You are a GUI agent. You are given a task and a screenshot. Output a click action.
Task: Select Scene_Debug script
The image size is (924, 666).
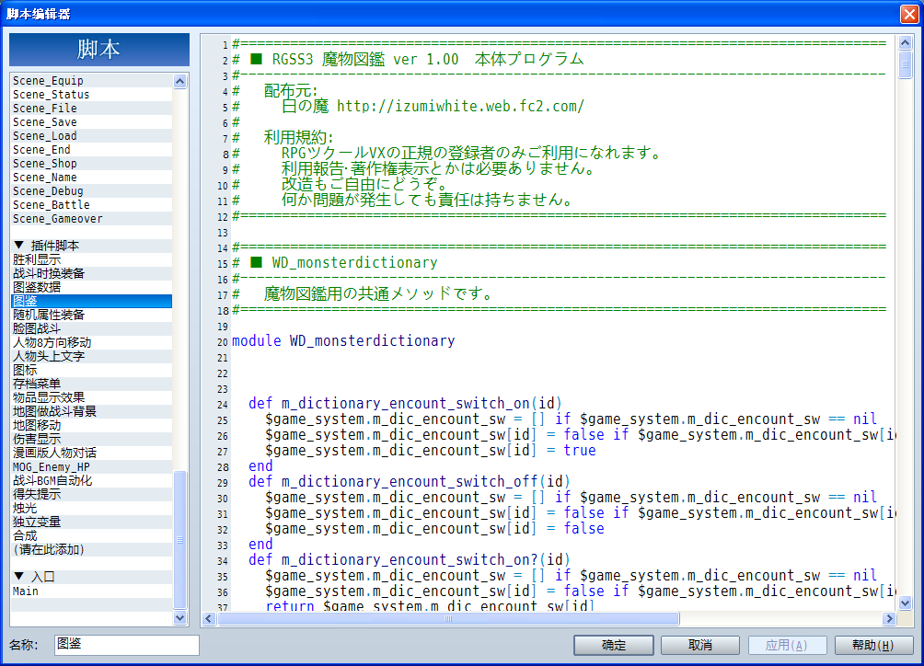(91, 190)
